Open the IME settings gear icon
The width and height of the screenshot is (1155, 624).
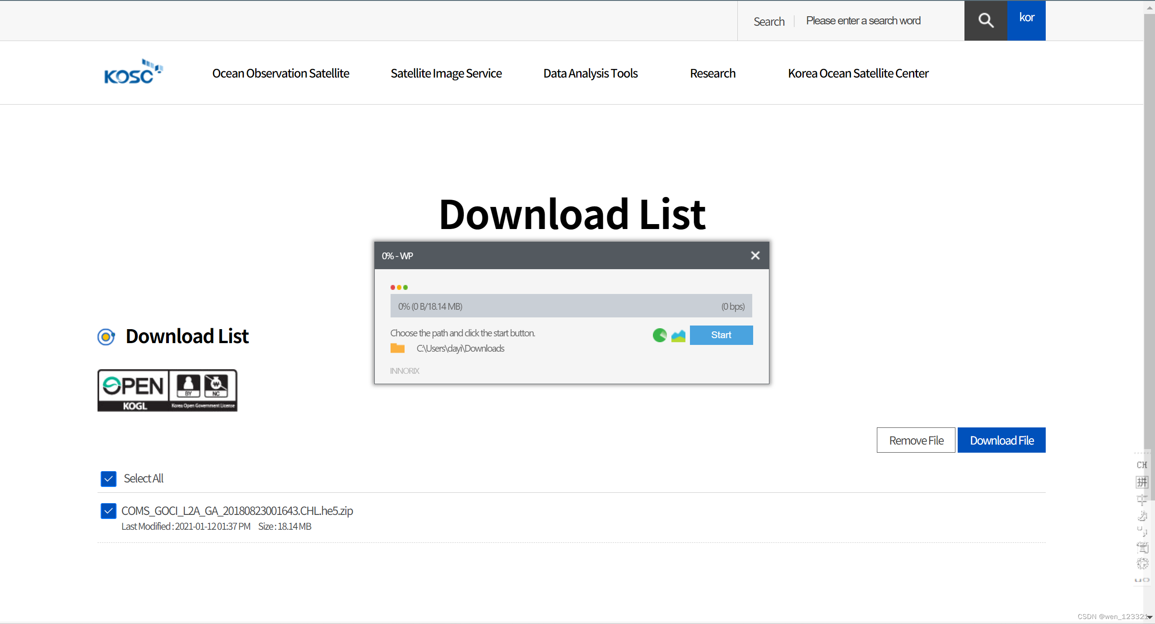[1142, 563]
